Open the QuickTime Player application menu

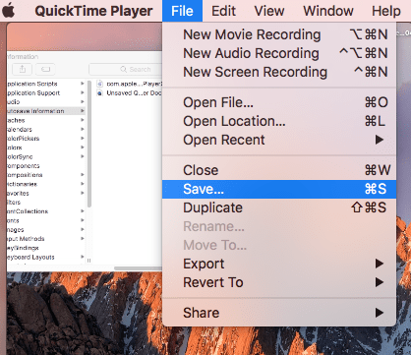[x=93, y=11]
